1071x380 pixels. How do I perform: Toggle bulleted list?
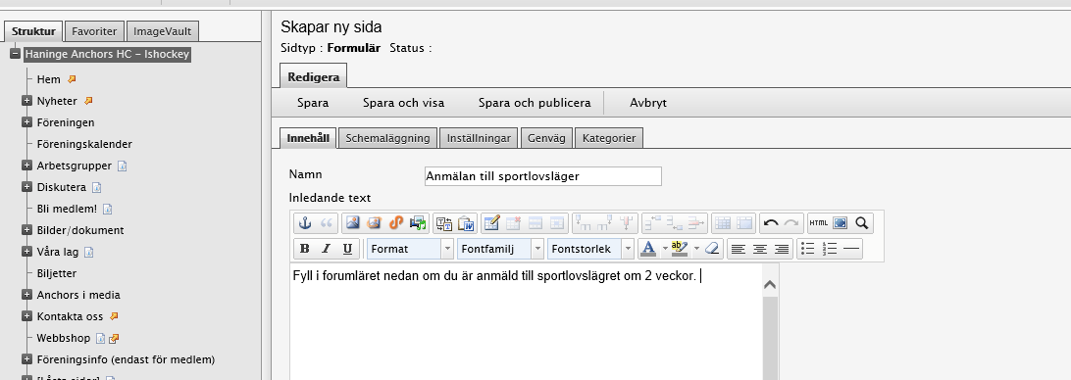807,249
